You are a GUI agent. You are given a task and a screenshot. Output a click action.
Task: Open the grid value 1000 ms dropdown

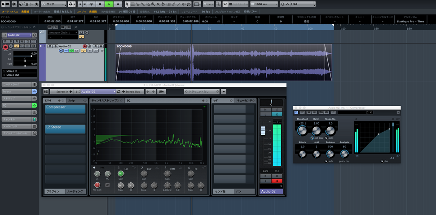coord(264,4)
